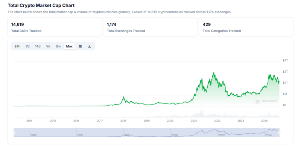The height and width of the screenshot is (152, 301).
Task: Click the download chart data icon
Action: pos(90,46)
